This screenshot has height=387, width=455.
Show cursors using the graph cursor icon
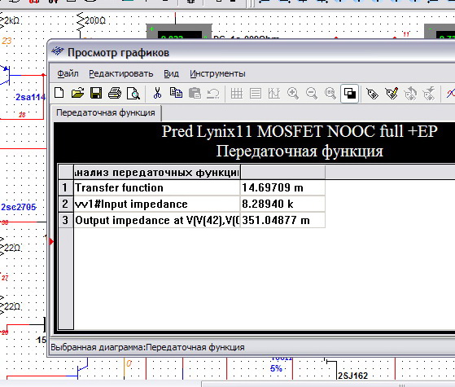[x=274, y=93]
